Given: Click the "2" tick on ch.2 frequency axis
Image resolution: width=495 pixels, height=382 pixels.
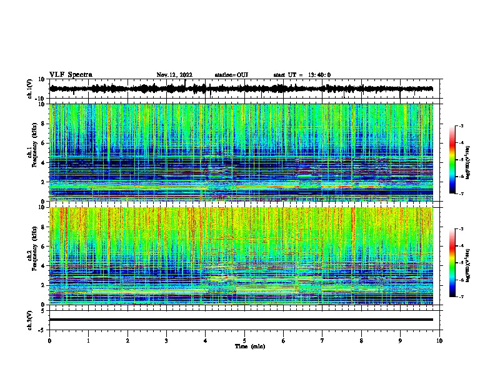Looking at the screenshot, I should [x=43, y=285].
